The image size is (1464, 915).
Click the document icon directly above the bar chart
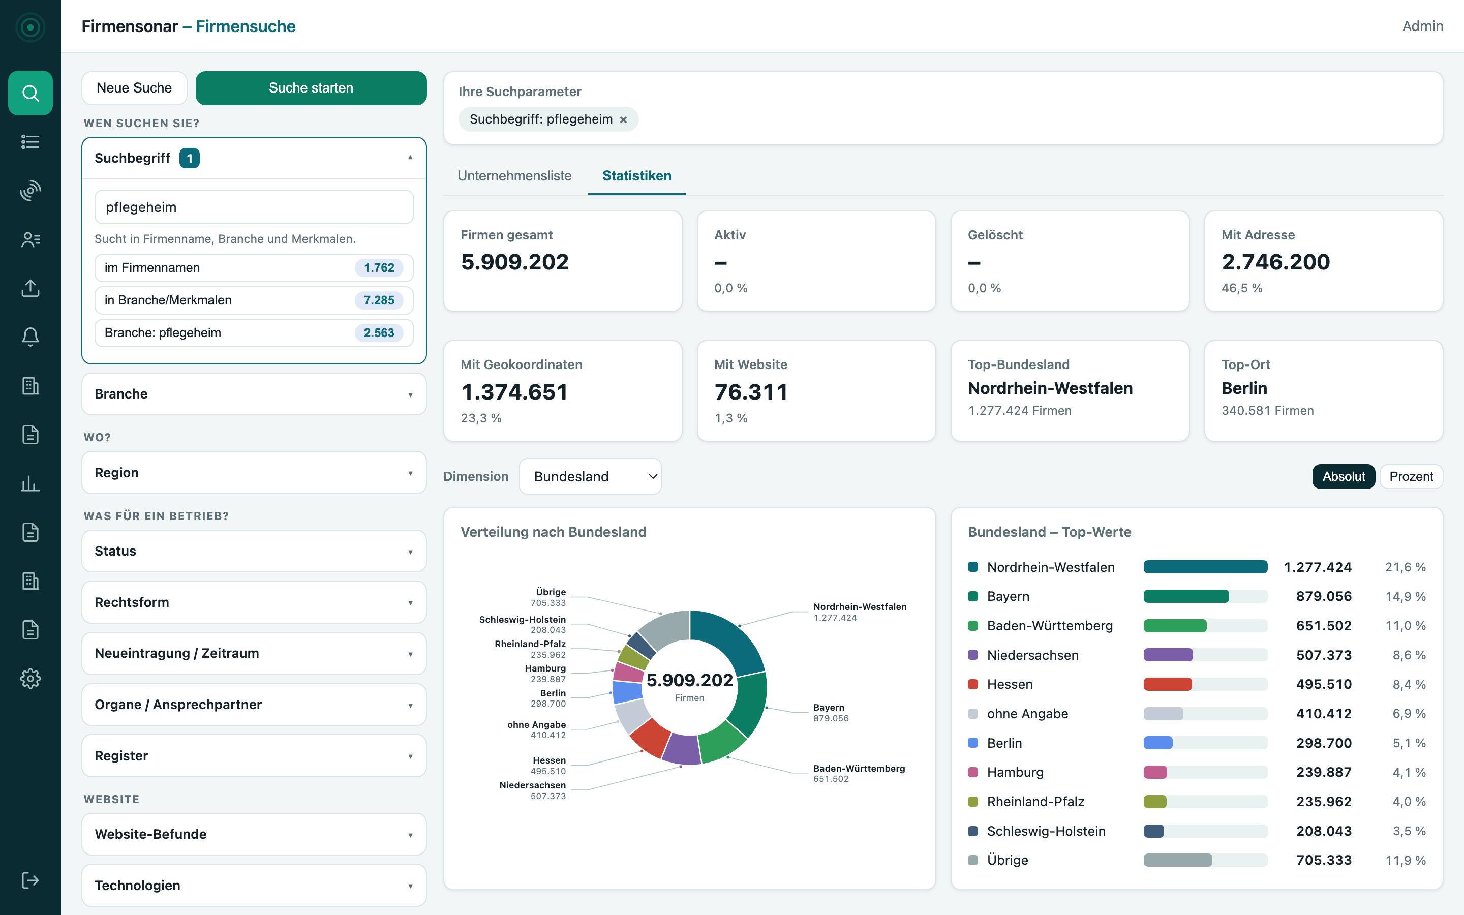30,435
